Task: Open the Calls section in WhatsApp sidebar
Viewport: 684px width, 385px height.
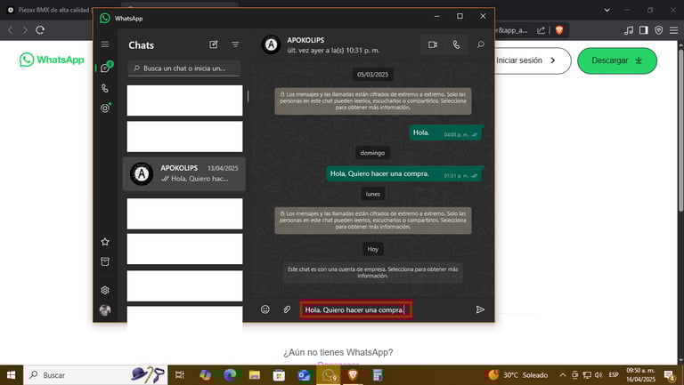Action: [x=105, y=88]
